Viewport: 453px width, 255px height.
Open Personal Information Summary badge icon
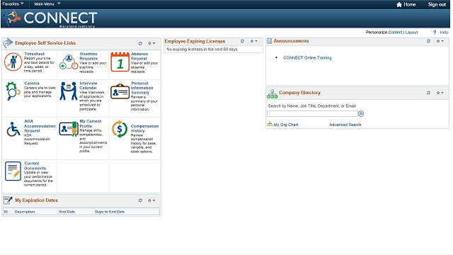coord(120,91)
